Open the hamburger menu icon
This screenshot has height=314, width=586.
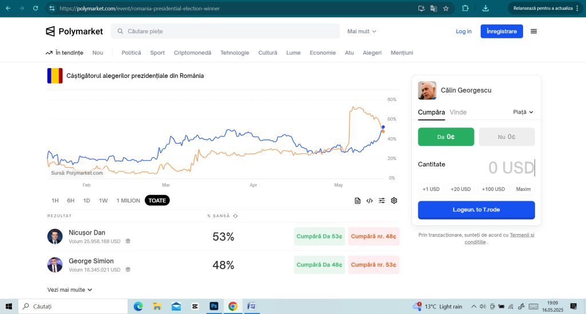[534, 31]
